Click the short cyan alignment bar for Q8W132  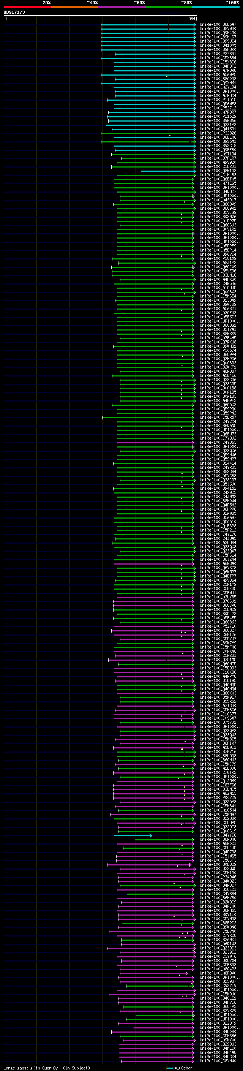pyautogui.click(x=168, y=171)
